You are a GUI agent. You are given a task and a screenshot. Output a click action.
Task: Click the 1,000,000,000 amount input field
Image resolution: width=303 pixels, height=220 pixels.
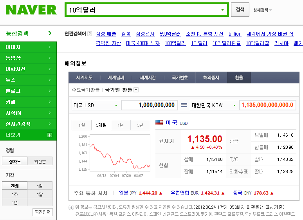click(x=149, y=105)
